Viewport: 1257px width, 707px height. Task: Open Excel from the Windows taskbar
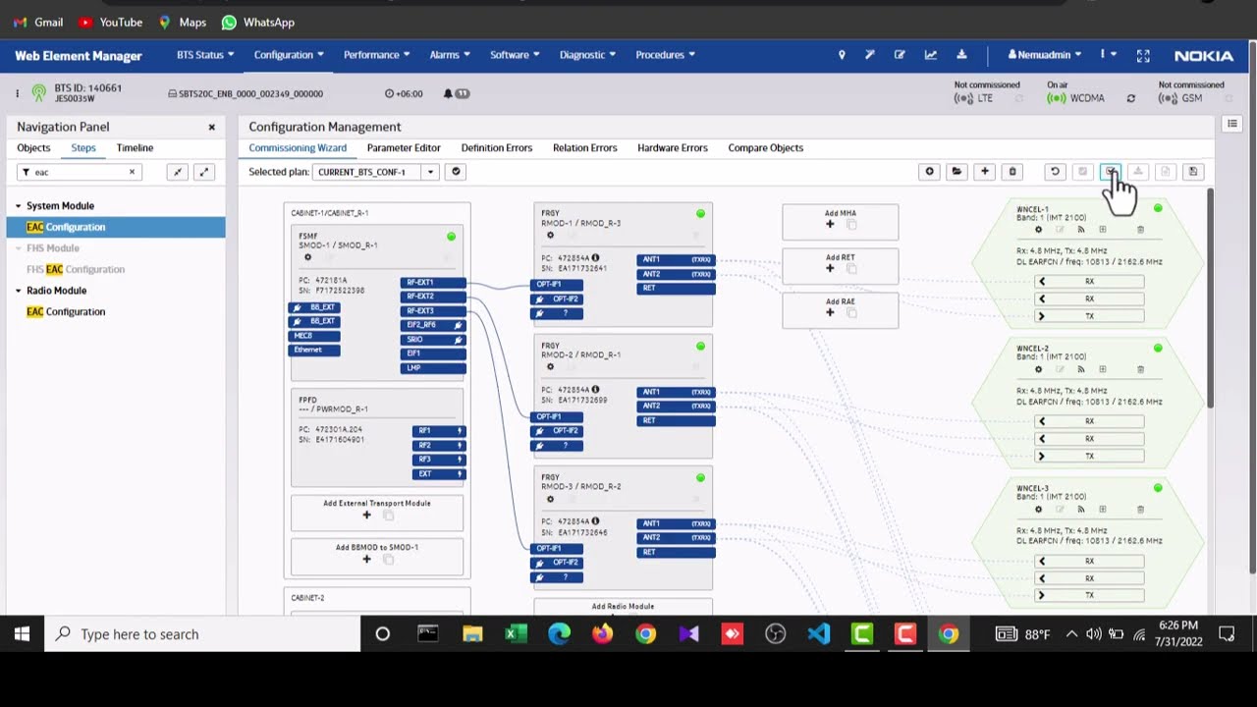(516, 634)
